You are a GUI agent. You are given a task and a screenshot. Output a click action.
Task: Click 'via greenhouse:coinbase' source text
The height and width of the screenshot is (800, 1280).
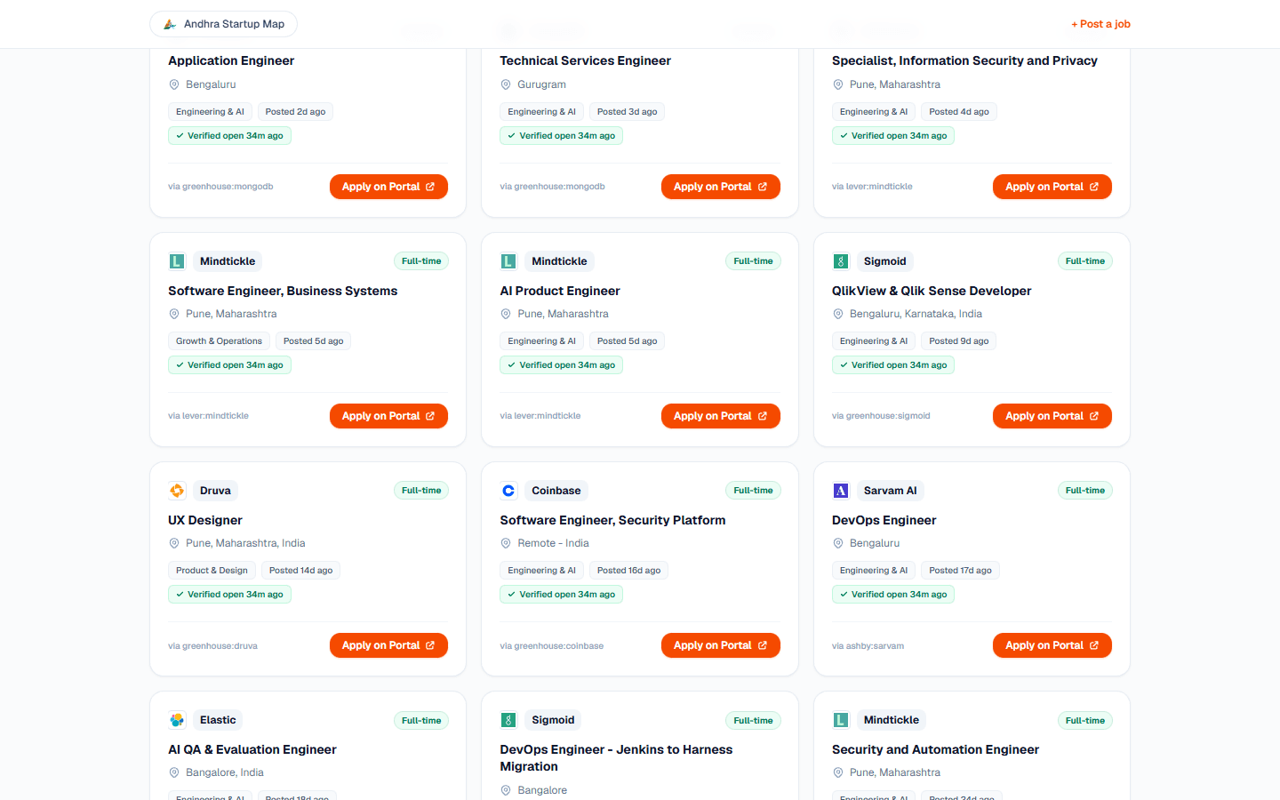(552, 646)
